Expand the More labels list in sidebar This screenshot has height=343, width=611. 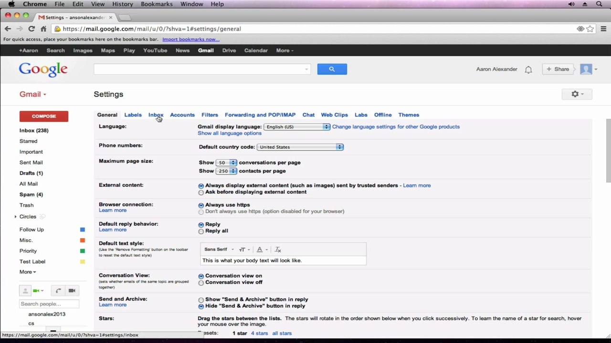(x=28, y=272)
